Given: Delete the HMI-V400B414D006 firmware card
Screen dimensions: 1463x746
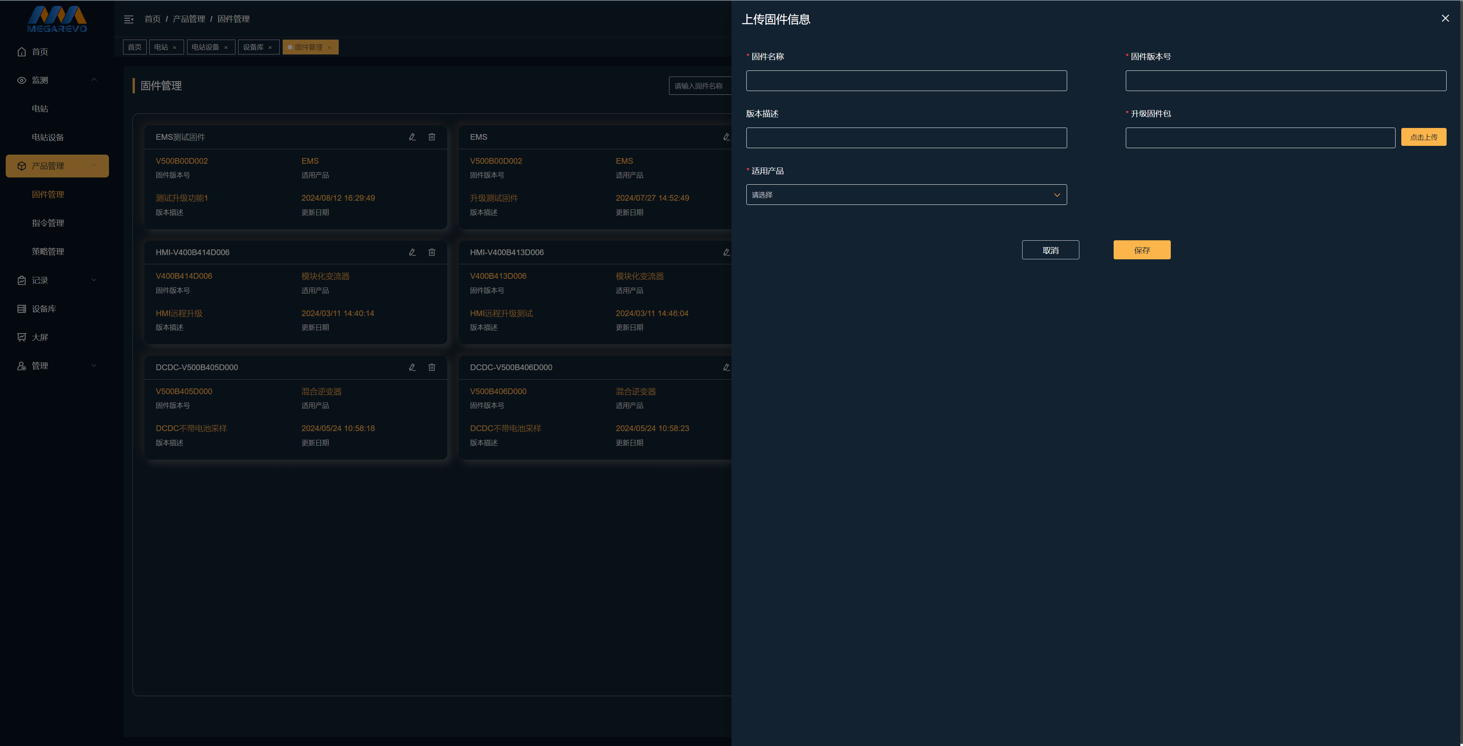Looking at the screenshot, I should click(x=432, y=252).
